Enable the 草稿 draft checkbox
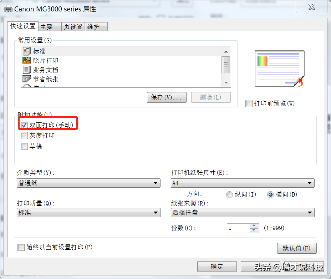This screenshot has height=279, width=331. [x=24, y=146]
